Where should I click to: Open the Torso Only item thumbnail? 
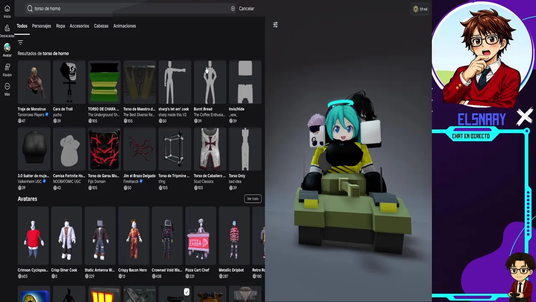(245, 149)
